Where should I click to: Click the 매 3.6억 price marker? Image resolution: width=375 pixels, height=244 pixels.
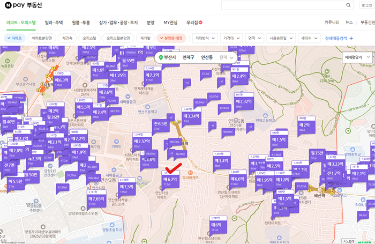(106, 92)
